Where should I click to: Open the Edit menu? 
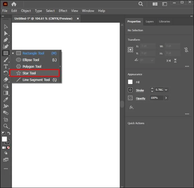[x=14, y=11]
